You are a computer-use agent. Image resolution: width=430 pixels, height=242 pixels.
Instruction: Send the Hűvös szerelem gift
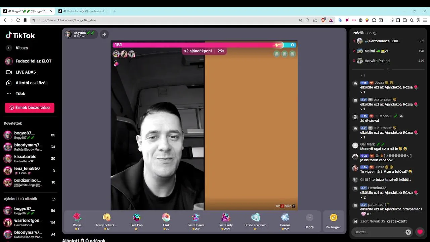(x=255, y=221)
